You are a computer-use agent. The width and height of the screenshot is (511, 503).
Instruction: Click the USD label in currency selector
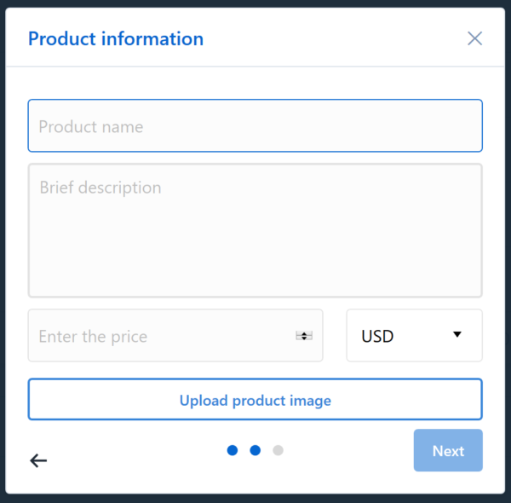(377, 336)
